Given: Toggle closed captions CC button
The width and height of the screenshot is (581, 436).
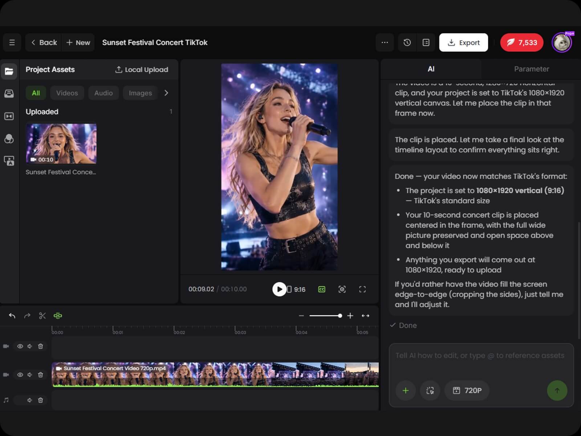Looking at the screenshot, I should click(322, 289).
